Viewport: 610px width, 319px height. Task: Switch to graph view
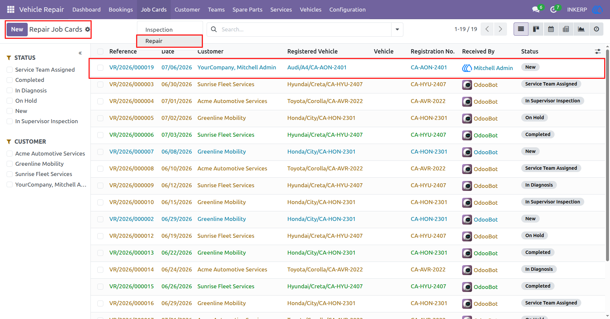pyautogui.click(x=581, y=29)
